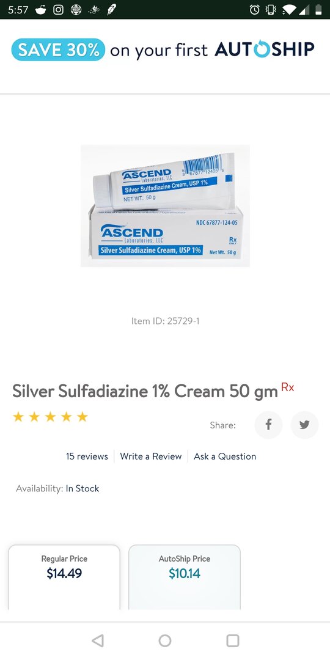Share product via Twitter icon
330x660 pixels.
(x=304, y=425)
